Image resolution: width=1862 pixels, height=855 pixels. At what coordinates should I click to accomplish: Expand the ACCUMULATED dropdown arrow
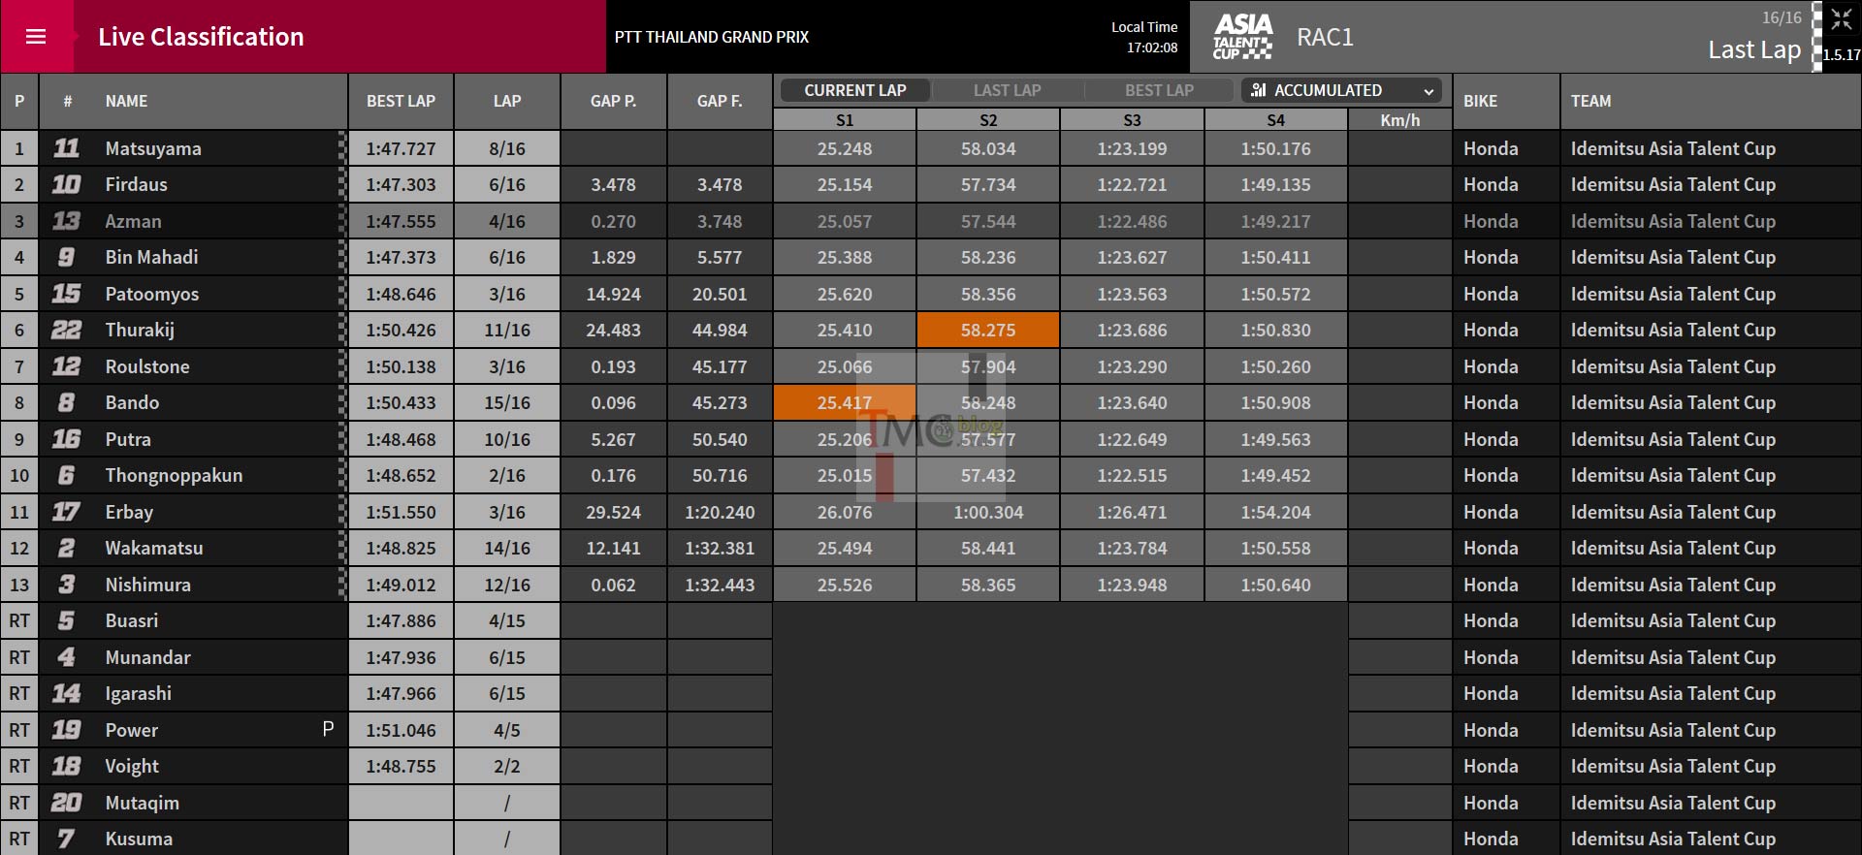(x=1429, y=91)
